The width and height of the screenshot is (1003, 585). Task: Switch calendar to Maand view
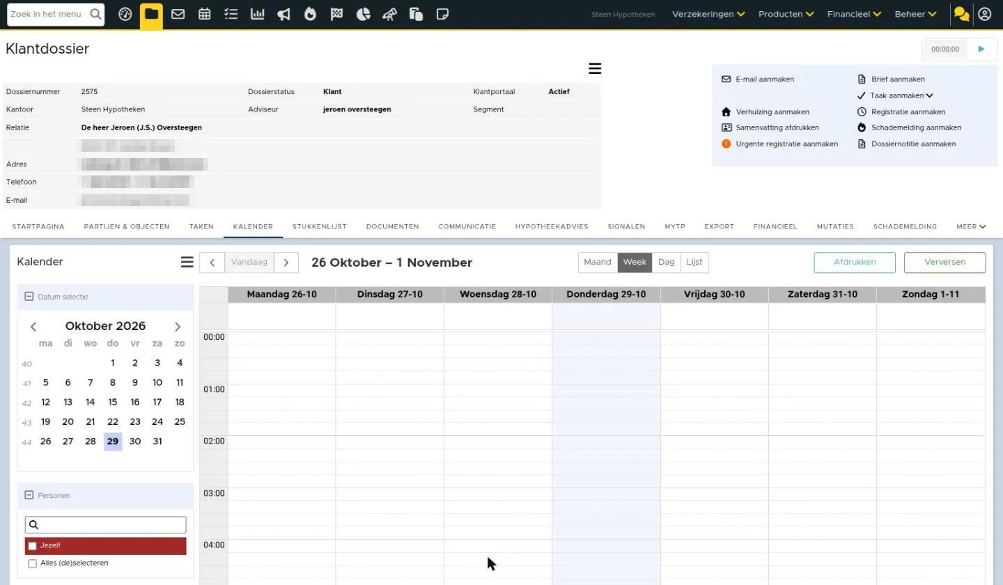(598, 262)
